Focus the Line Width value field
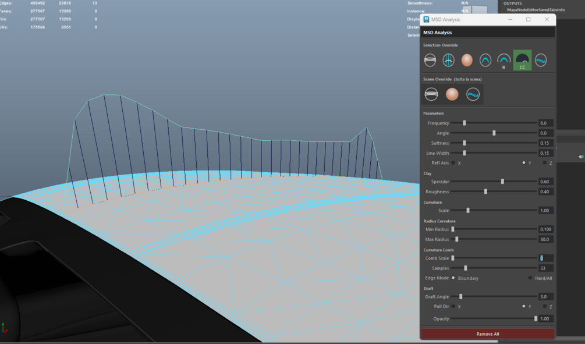Image resolution: width=585 pixels, height=344 pixels. (x=546, y=153)
